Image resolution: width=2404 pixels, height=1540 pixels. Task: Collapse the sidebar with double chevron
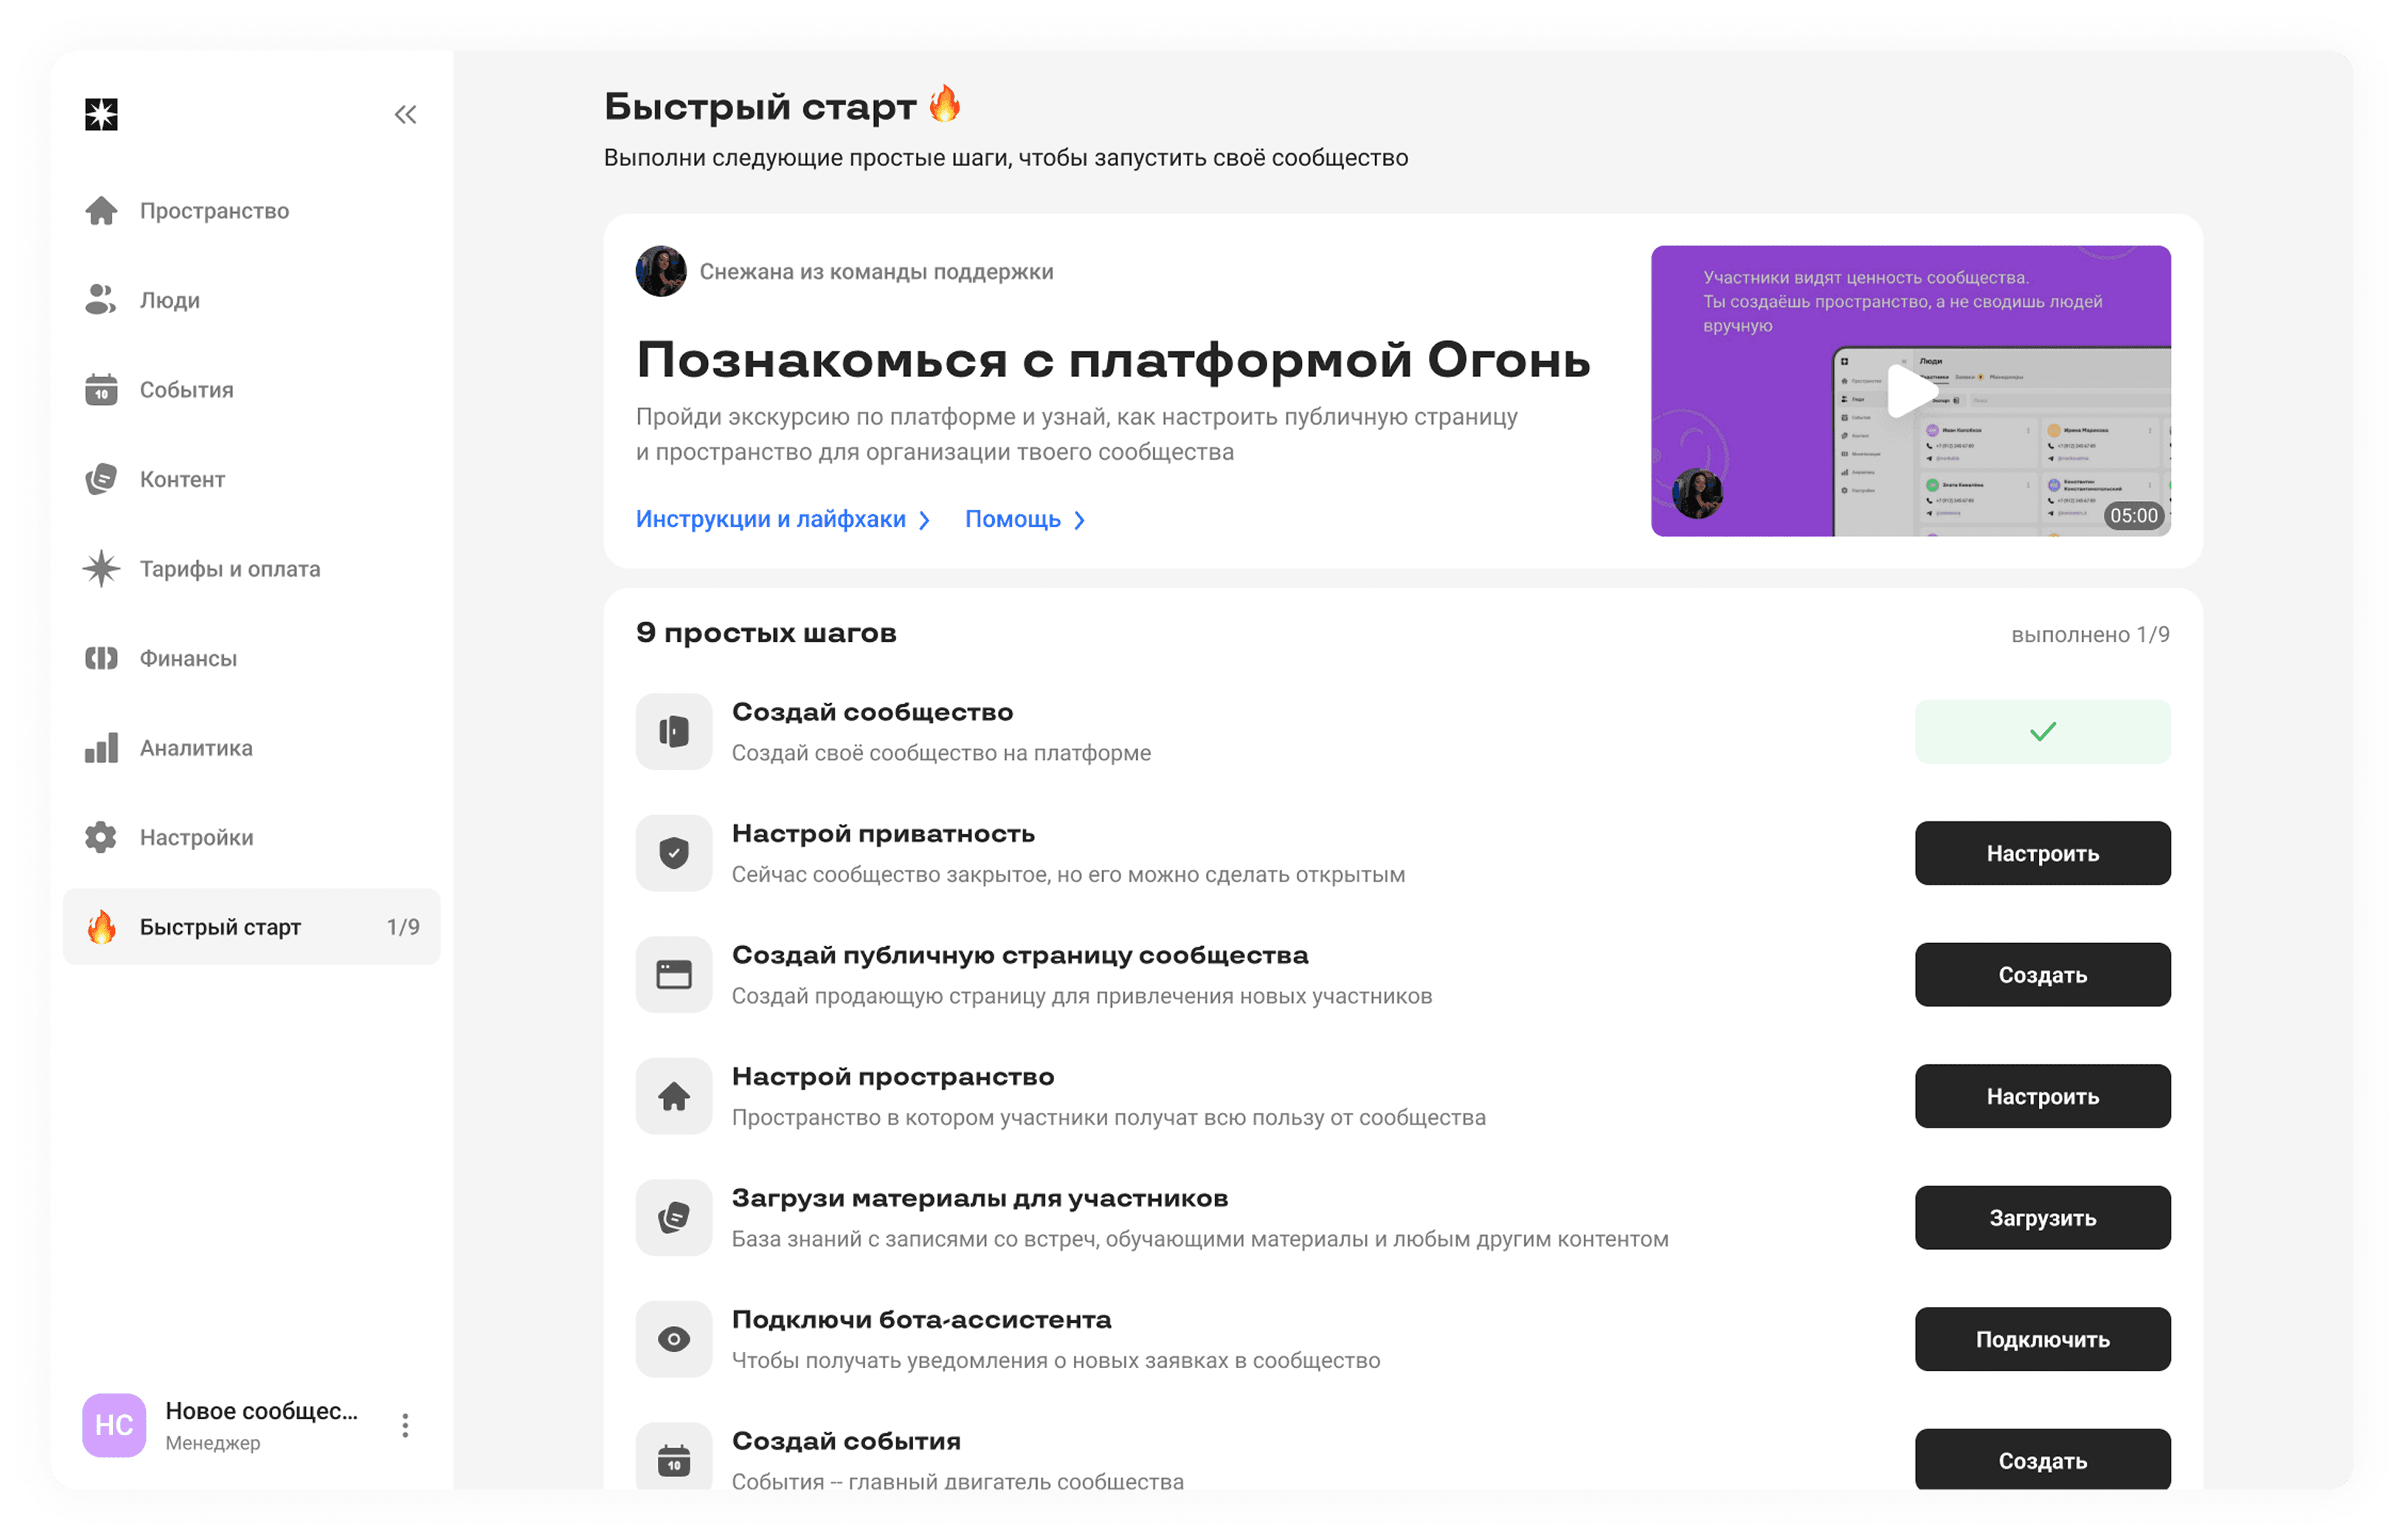pyautogui.click(x=405, y=114)
